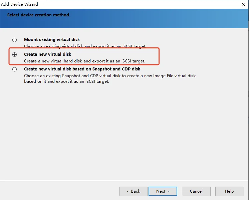Go back with the < Back button

(134, 191)
